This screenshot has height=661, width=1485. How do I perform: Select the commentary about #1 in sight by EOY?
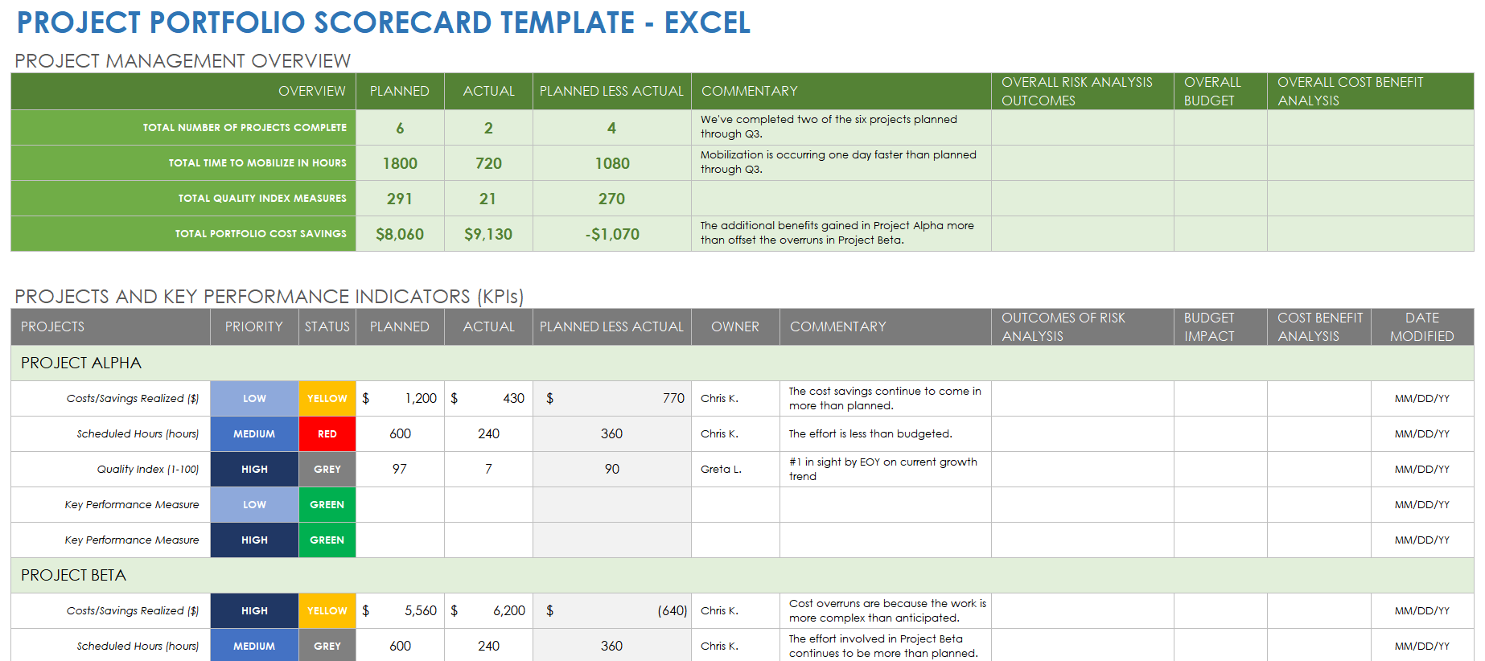tap(884, 470)
